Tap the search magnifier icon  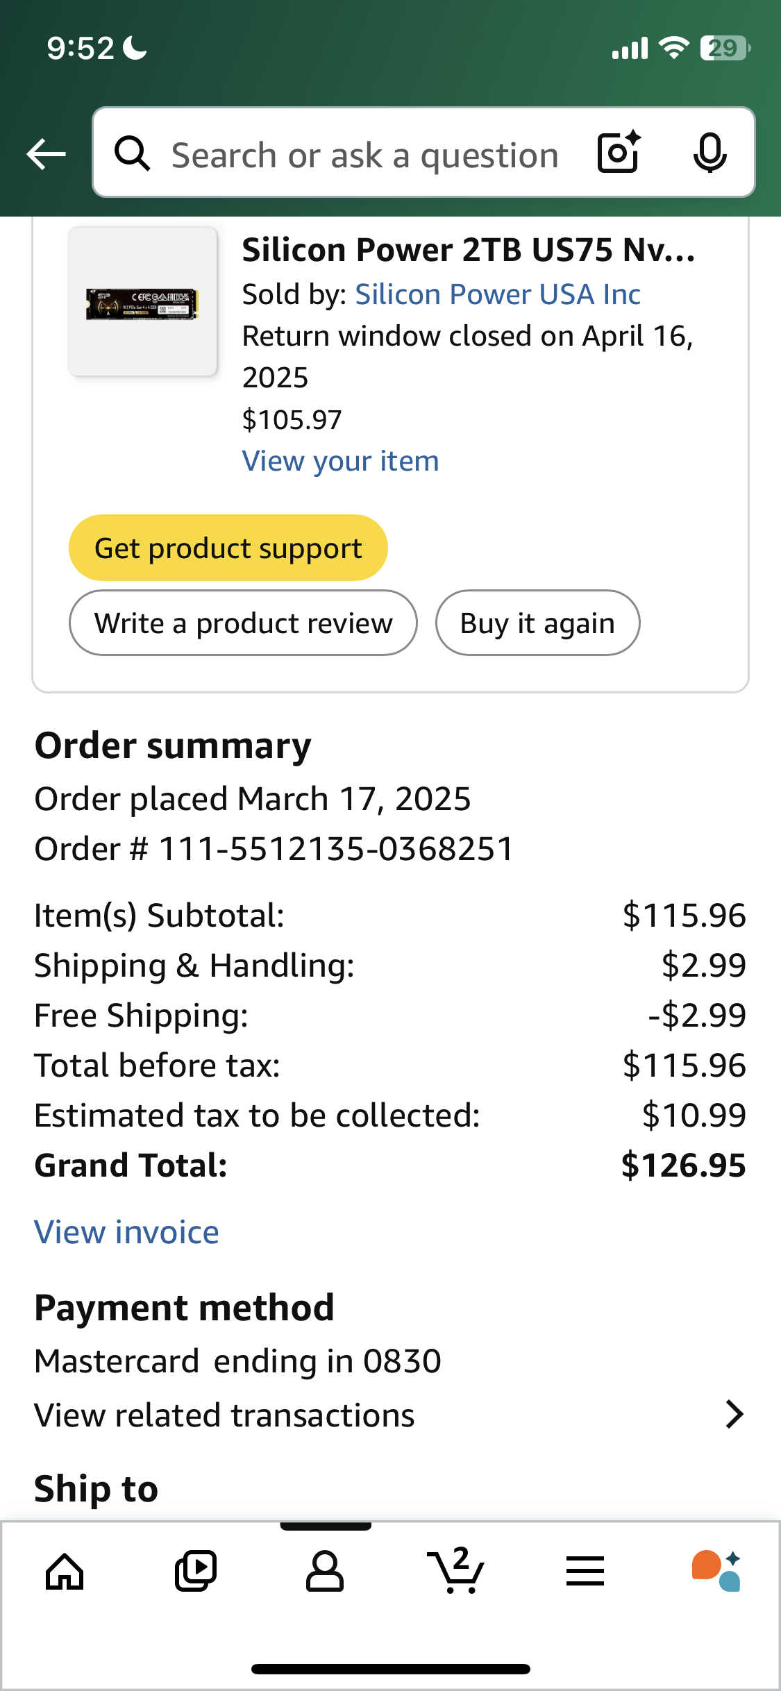132,153
